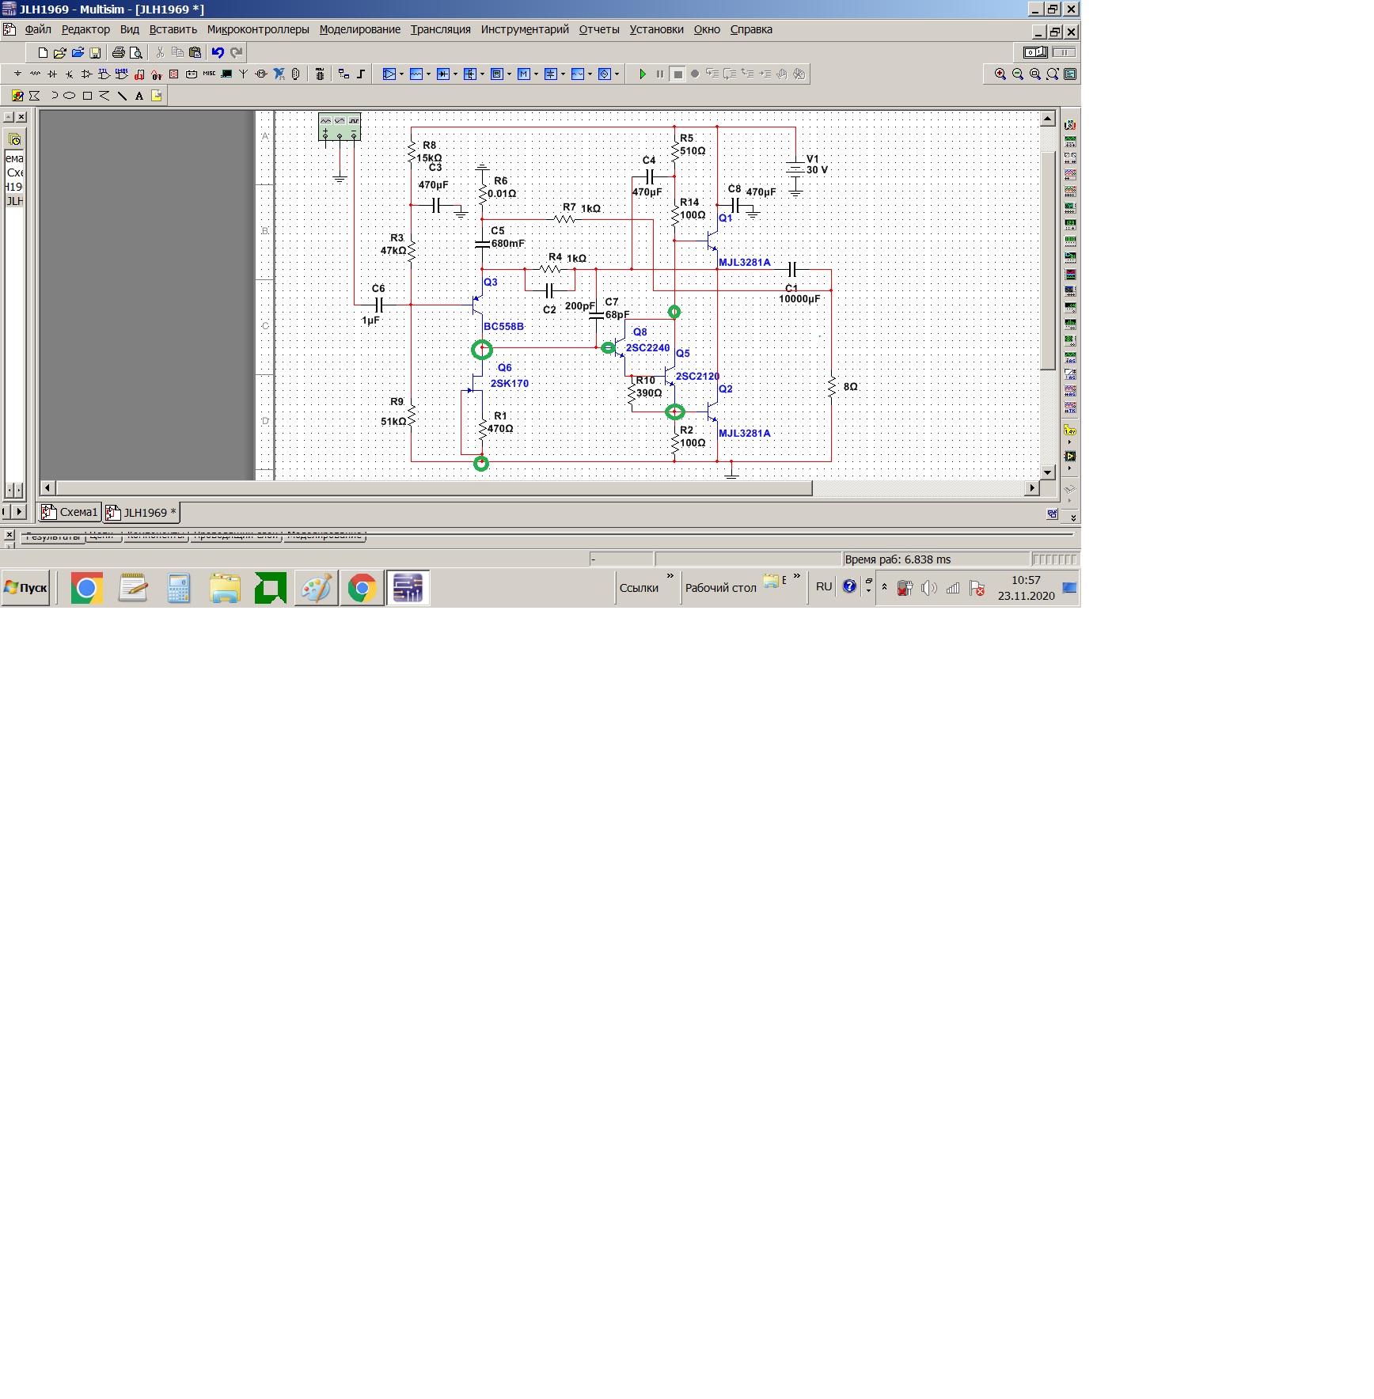Place an RF antenna component
This screenshot has height=1399, width=1374.
(244, 74)
